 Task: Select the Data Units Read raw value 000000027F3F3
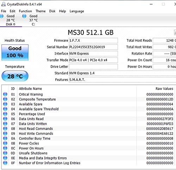coord(160,119)
